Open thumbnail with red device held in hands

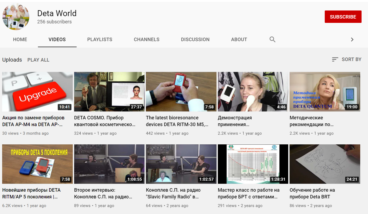coord(181,92)
